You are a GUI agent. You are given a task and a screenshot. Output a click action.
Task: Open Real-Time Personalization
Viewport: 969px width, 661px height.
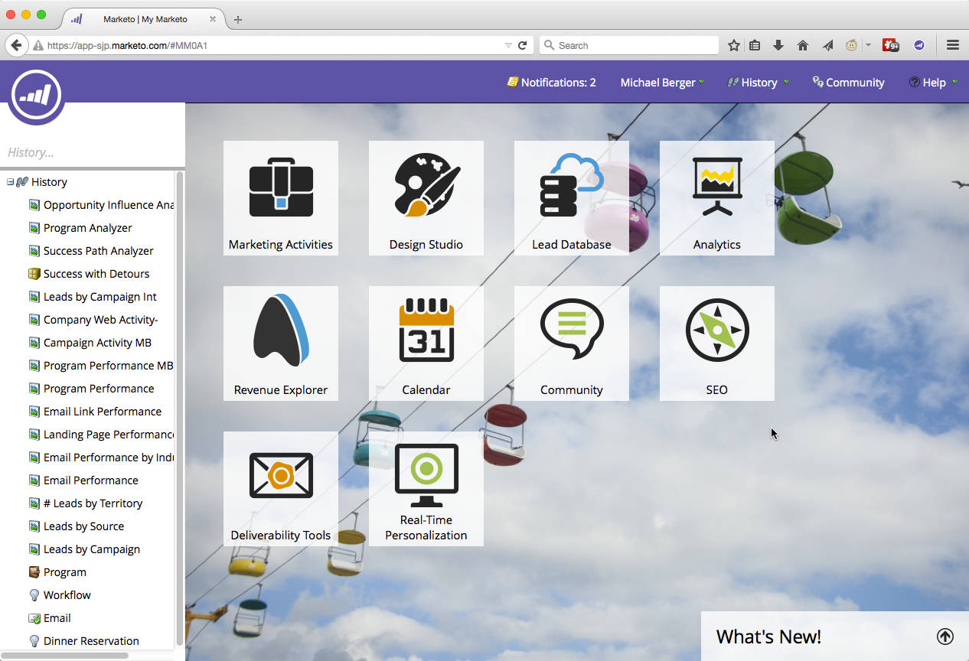(x=426, y=488)
